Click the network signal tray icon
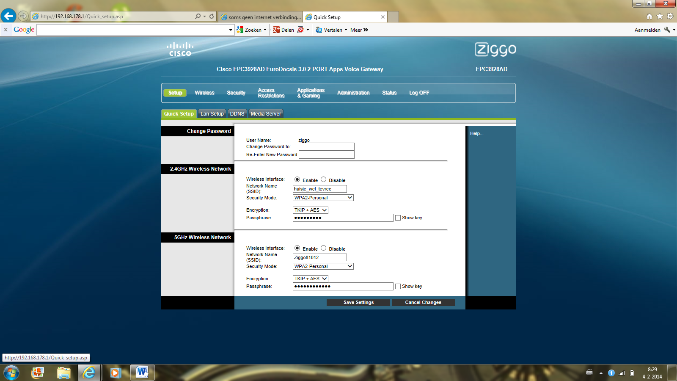 (622, 373)
